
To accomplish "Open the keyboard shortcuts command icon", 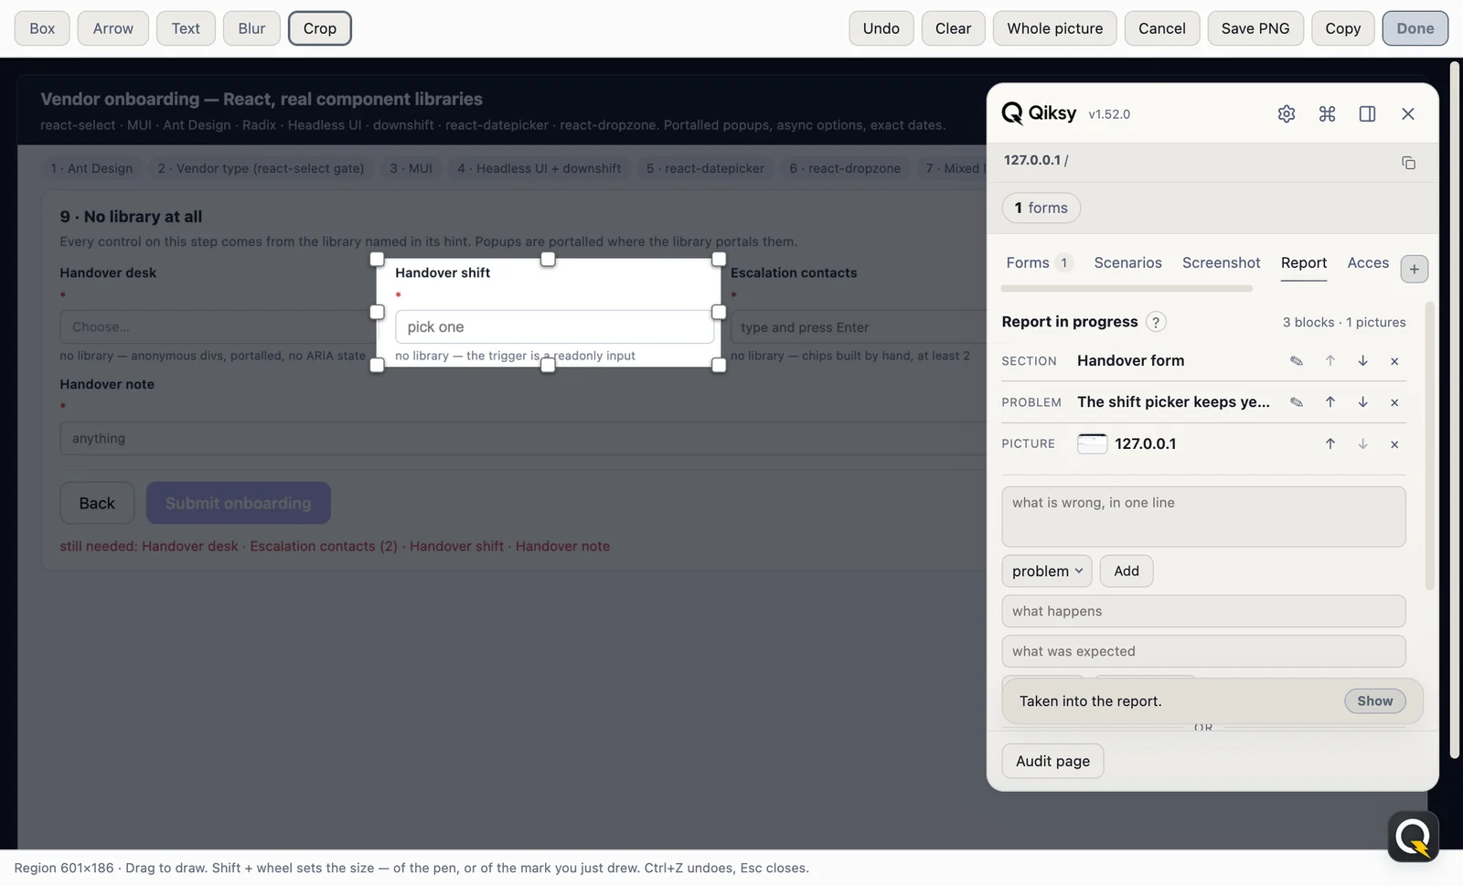I will tap(1327, 113).
